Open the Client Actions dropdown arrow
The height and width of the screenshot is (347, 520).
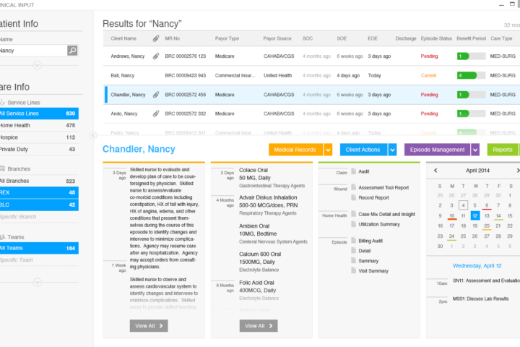pyautogui.click(x=393, y=150)
